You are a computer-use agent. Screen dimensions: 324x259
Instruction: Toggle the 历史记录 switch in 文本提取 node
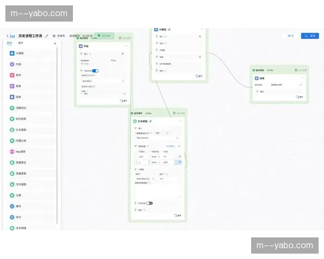pos(149,203)
